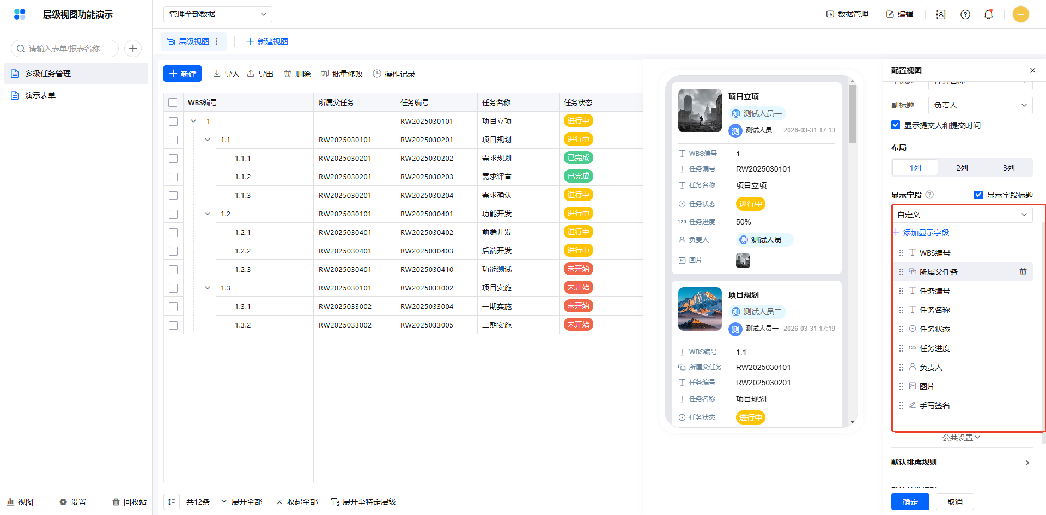This screenshot has width=1046, height=515.
Task: Click the 批量修改 batch edit tool
Action: 342,74
